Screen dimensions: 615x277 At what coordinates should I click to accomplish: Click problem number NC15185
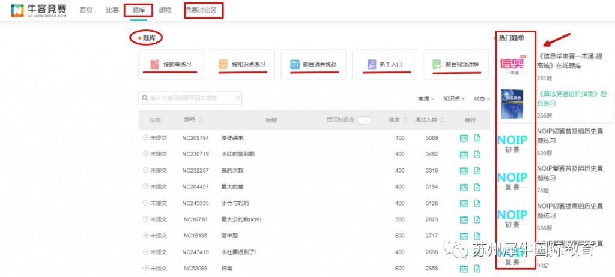pyautogui.click(x=195, y=236)
